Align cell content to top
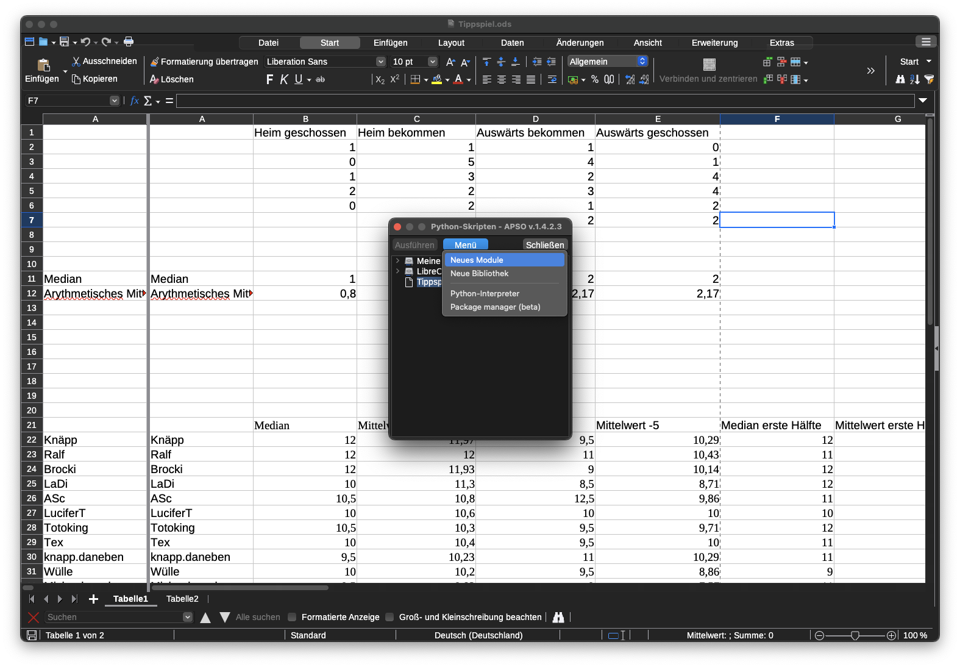The width and height of the screenshot is (960, 667). [486, 62]
